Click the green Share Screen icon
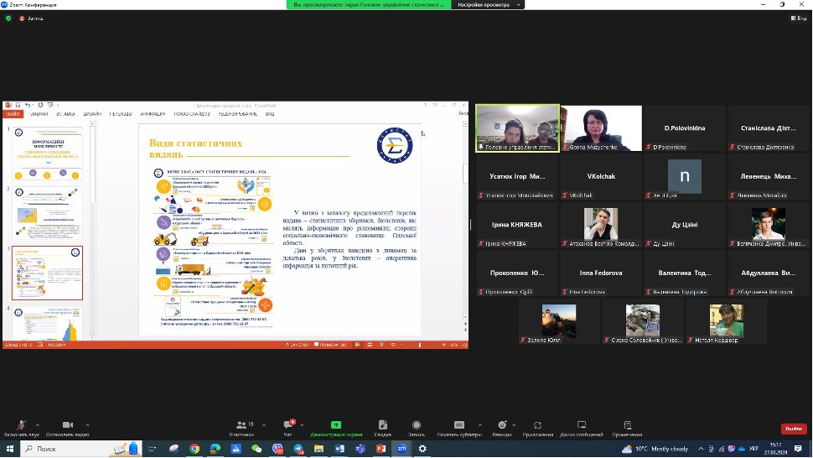Viewport: 813px width, 458px height. pos(335,426)
